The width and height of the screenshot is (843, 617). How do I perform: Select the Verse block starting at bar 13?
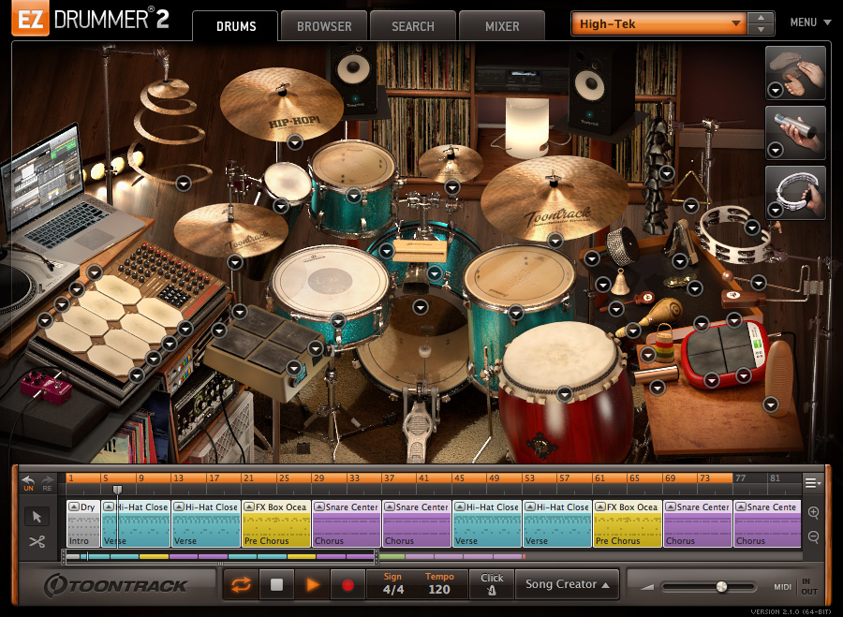(x=206, y=524)
